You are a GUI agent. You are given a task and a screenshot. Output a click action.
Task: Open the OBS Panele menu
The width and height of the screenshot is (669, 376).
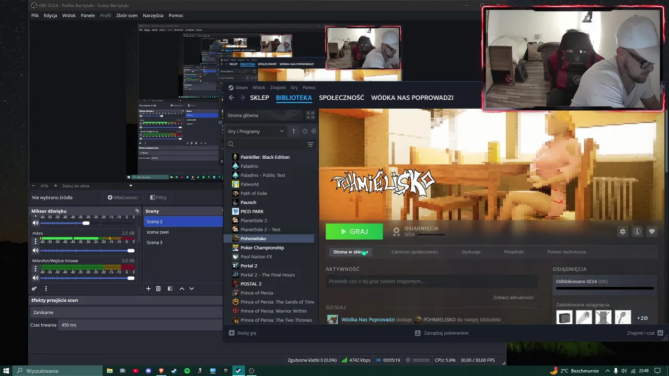pos(88,15)
